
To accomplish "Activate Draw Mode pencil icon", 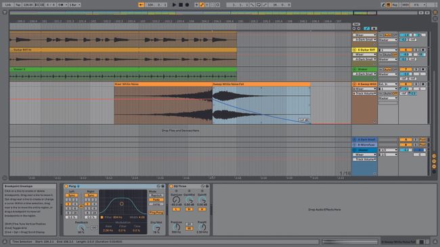I will tap(383, 5).
